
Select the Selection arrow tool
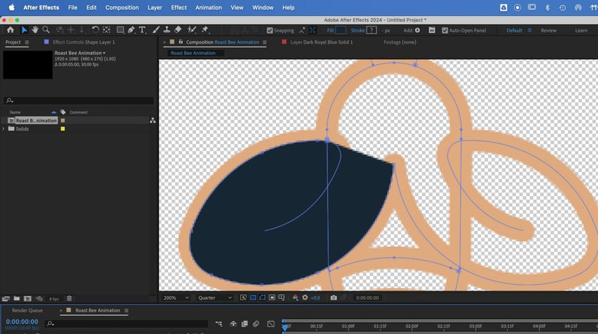pyautogui.click(x=24, y=30)
